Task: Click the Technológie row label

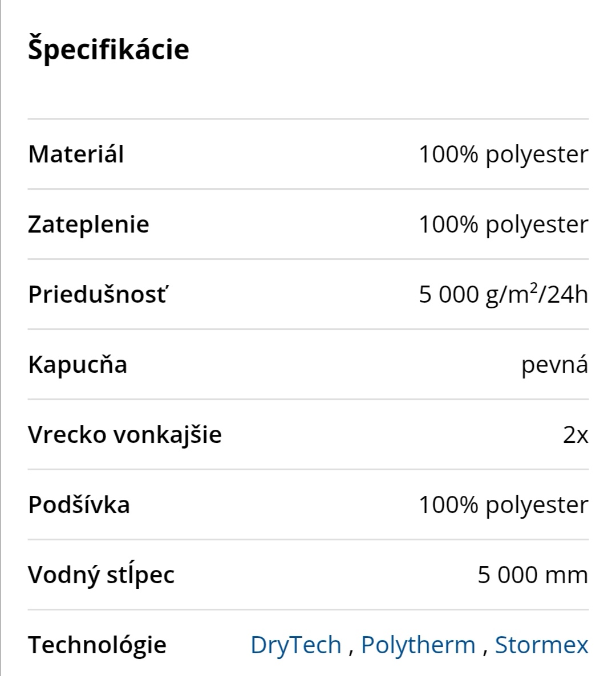Action: [x=97, y=645]
